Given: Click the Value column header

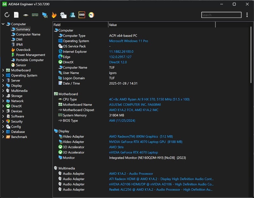Looking at the screenshot, I should (162, 25).
